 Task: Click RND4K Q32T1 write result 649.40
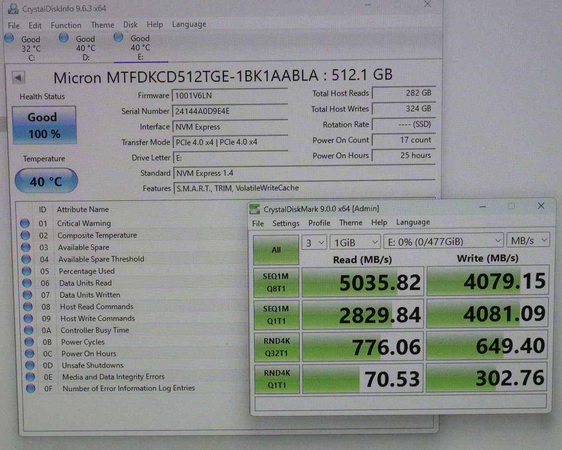[487, 346]
